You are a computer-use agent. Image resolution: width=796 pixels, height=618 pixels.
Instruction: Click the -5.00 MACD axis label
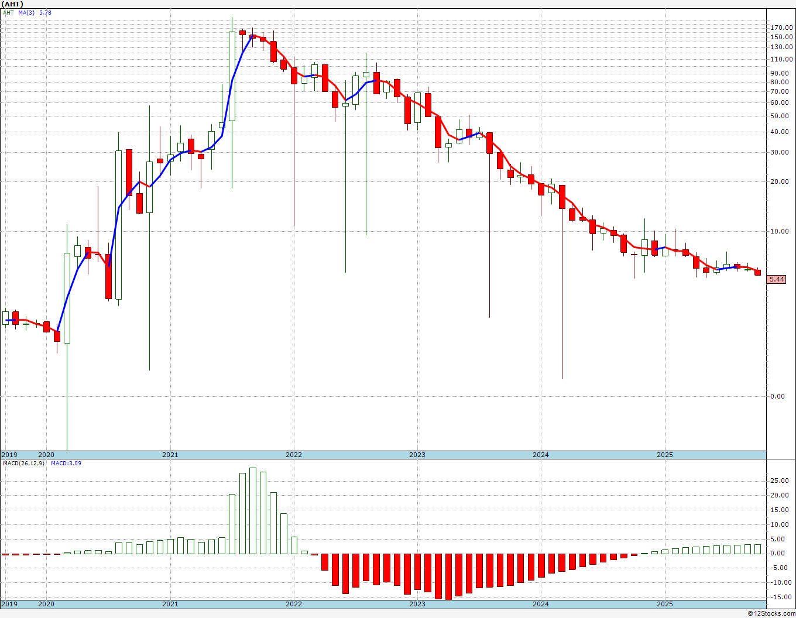point(779,568)
